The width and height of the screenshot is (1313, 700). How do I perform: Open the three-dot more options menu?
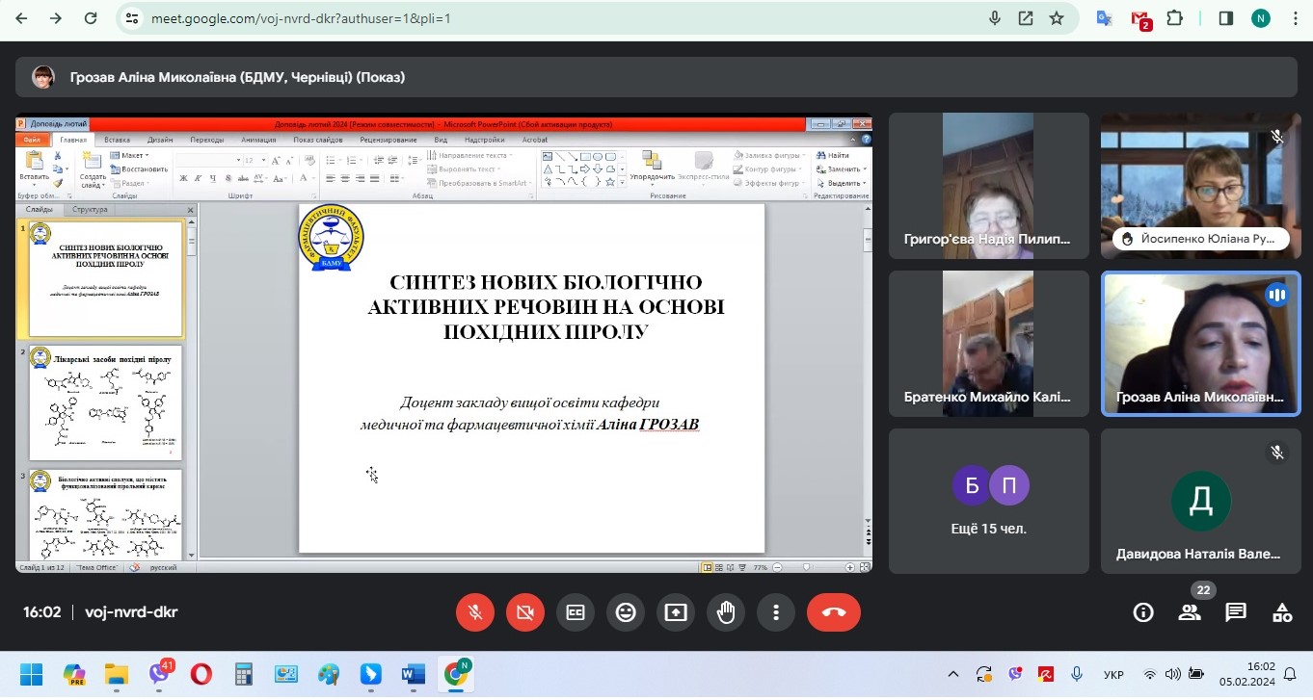pos(776,612)
